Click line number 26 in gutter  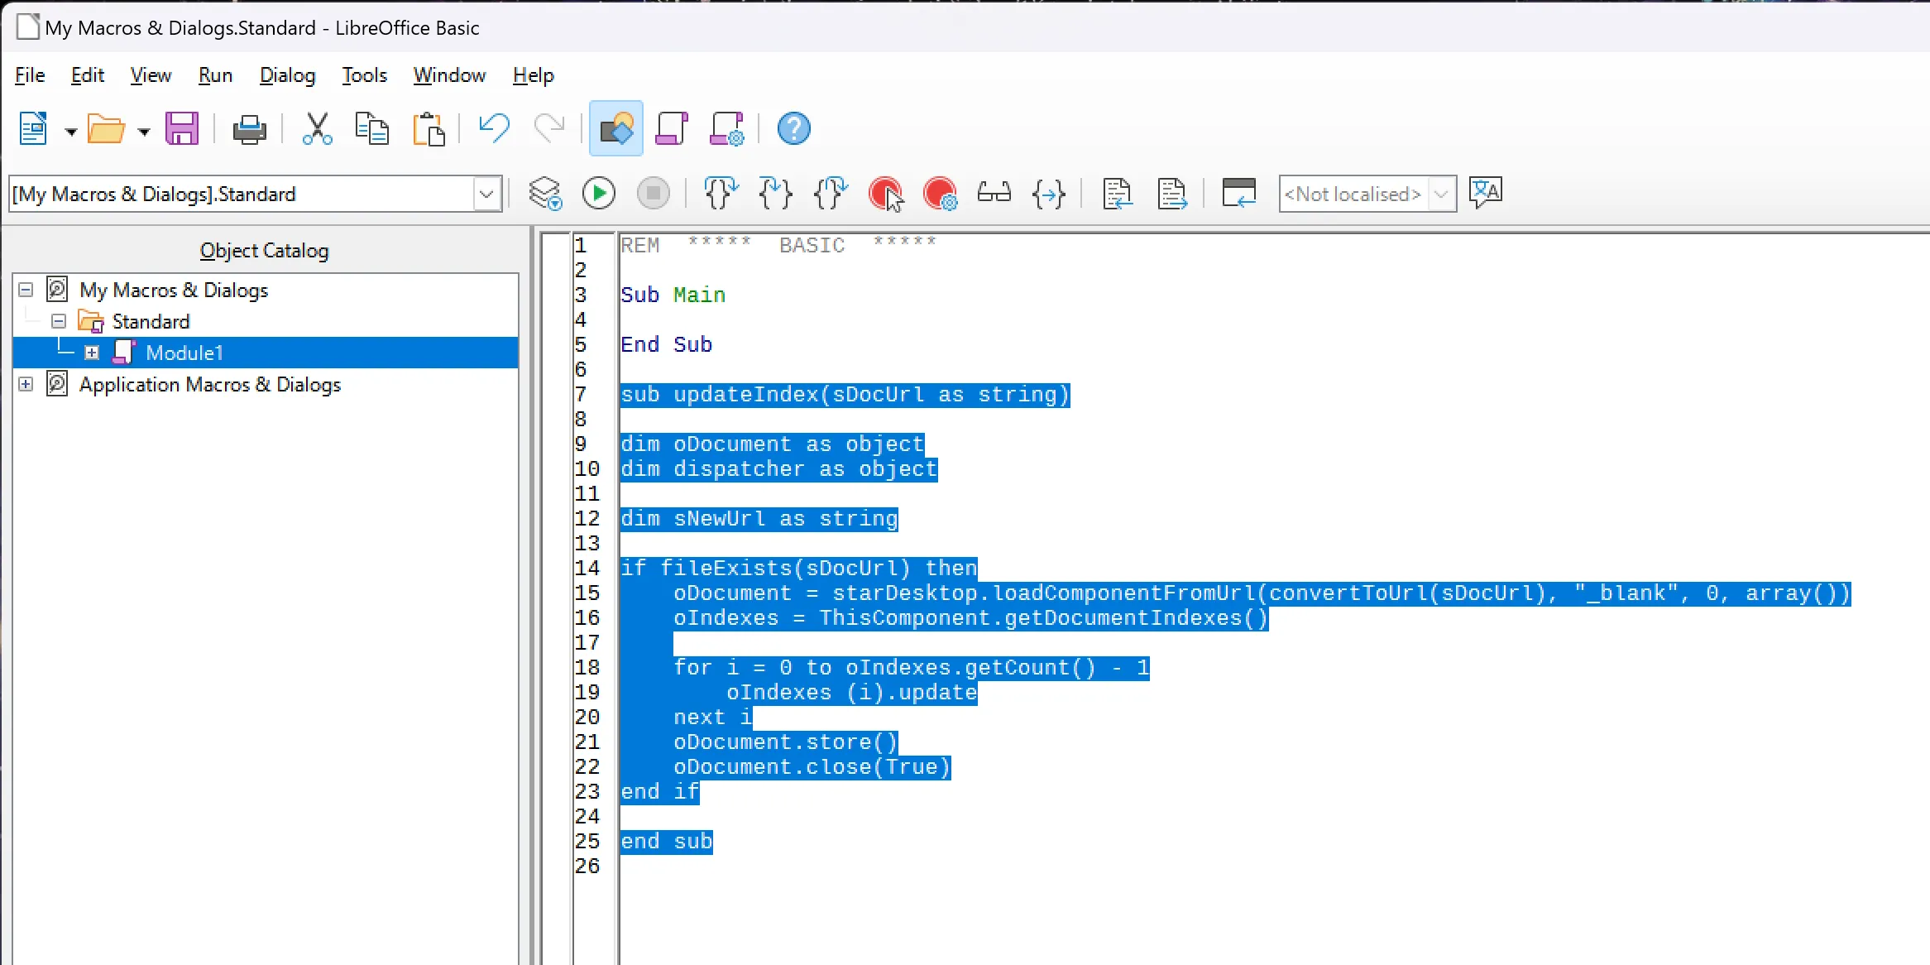tap(587, 867)
